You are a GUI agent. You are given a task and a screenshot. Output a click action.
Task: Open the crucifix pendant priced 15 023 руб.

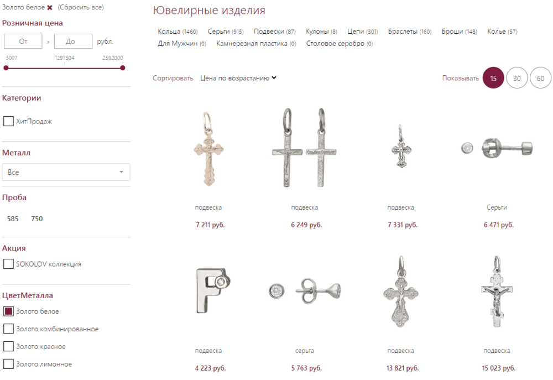(497, 291)
